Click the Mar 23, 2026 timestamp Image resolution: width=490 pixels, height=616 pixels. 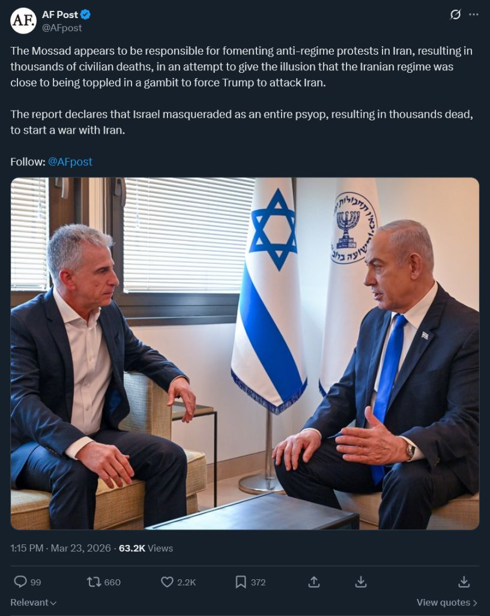[80, 548]
